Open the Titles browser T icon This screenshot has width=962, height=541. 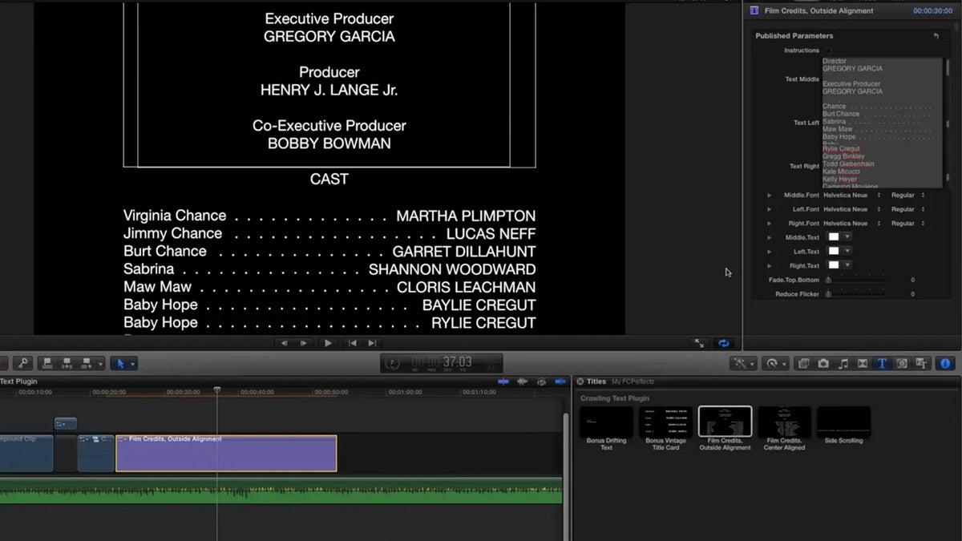(882, 364)
